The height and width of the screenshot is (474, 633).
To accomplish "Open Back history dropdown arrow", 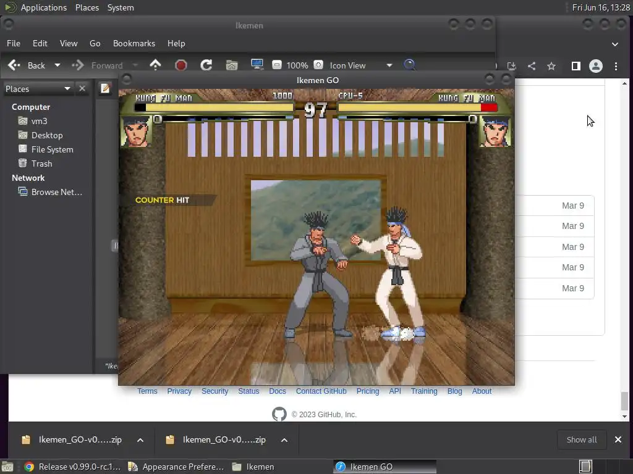I will tap(57, 65).
